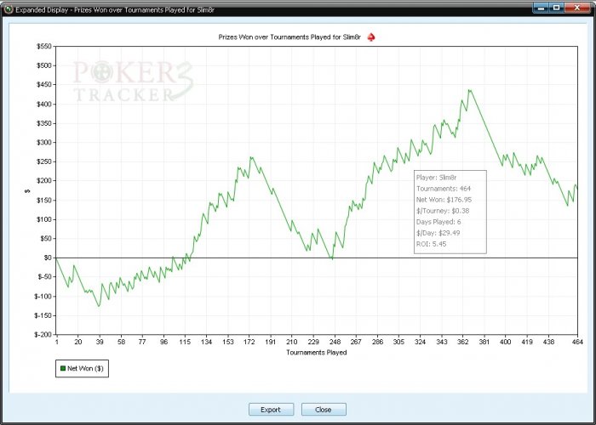Click the Net Won ($) legend label
Viewport: 596px width, 425px height.
[85, 368]
